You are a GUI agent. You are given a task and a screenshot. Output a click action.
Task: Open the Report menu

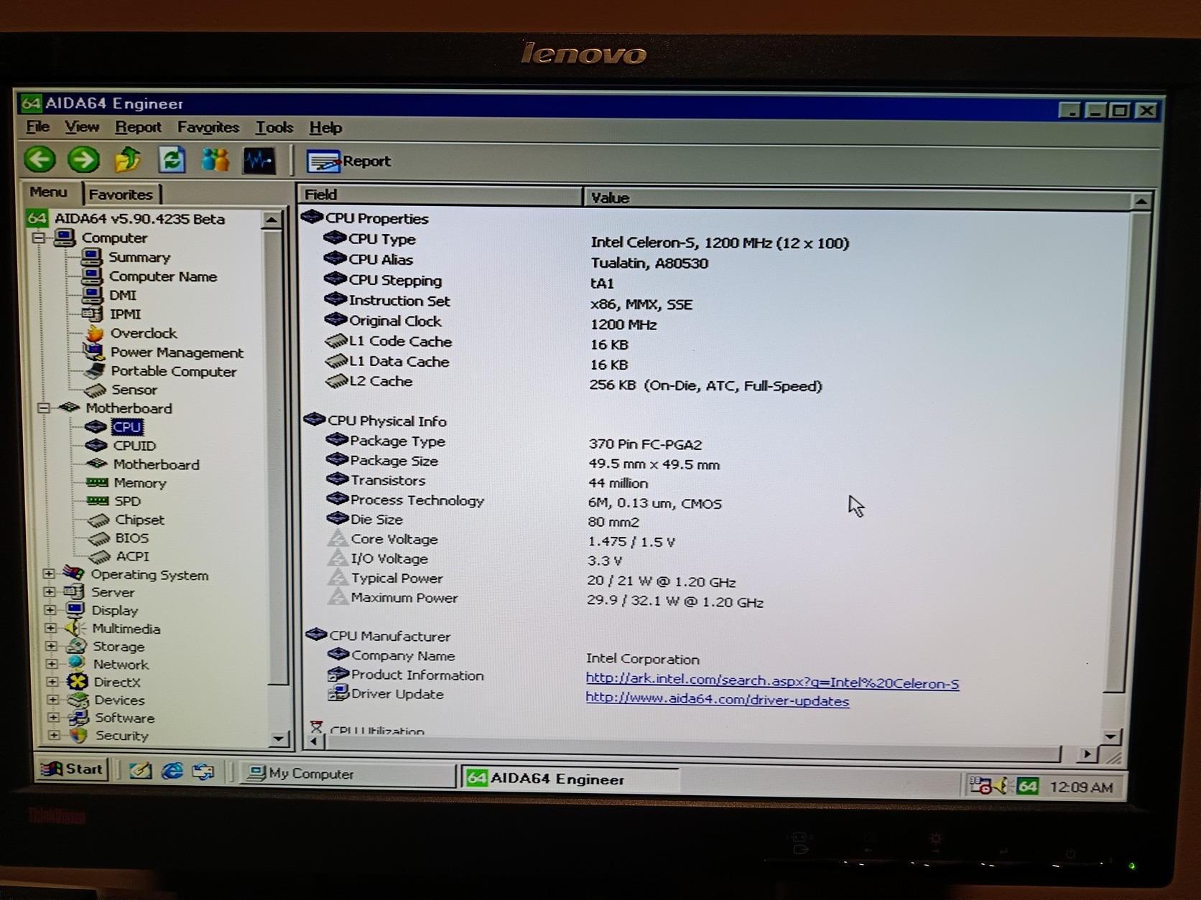[x=138, y=127]
